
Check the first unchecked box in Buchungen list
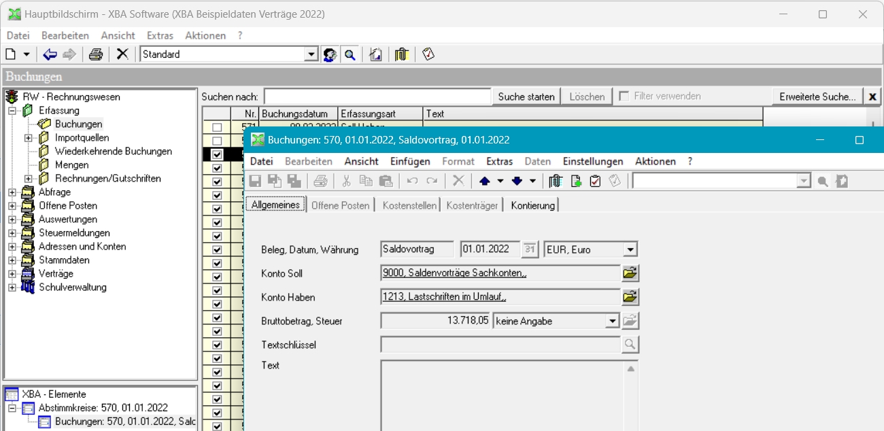pyautogui.click(x=217, y=127)
